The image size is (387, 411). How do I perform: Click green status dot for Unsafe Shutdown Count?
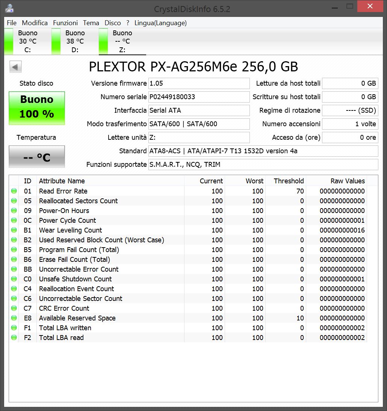[14, 279]
